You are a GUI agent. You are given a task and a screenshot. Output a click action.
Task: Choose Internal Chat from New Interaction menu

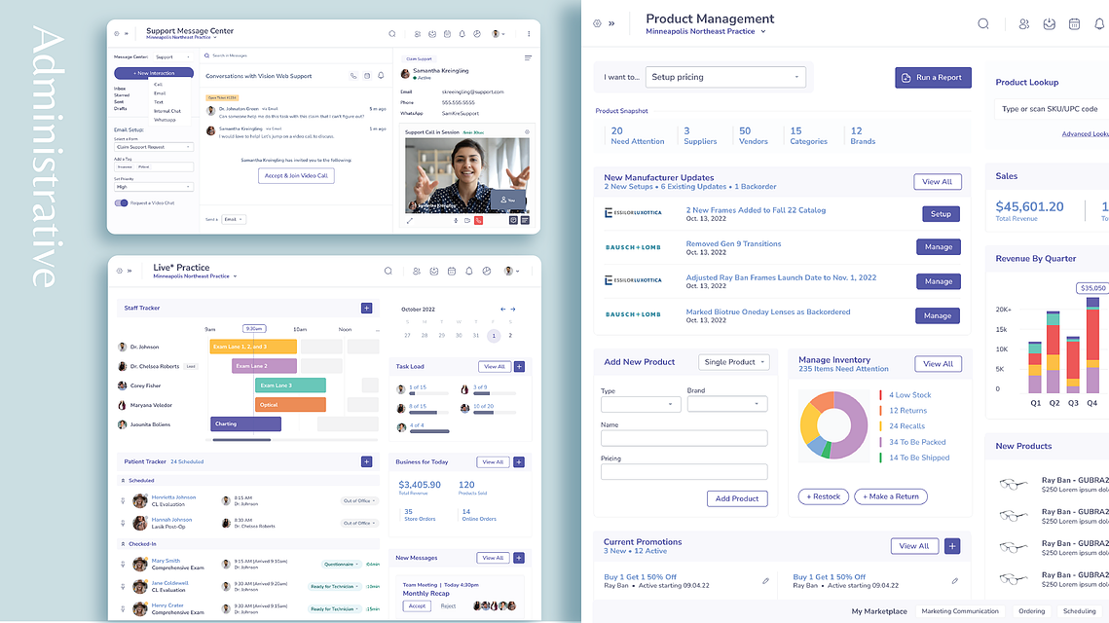point(167,111)
